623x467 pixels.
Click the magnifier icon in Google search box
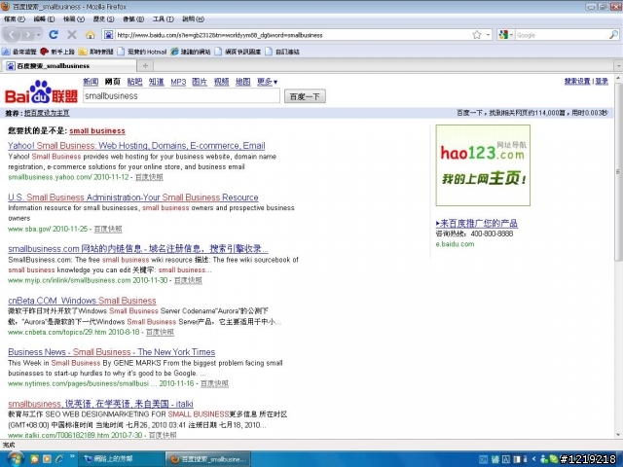click(x=613, y=35)
